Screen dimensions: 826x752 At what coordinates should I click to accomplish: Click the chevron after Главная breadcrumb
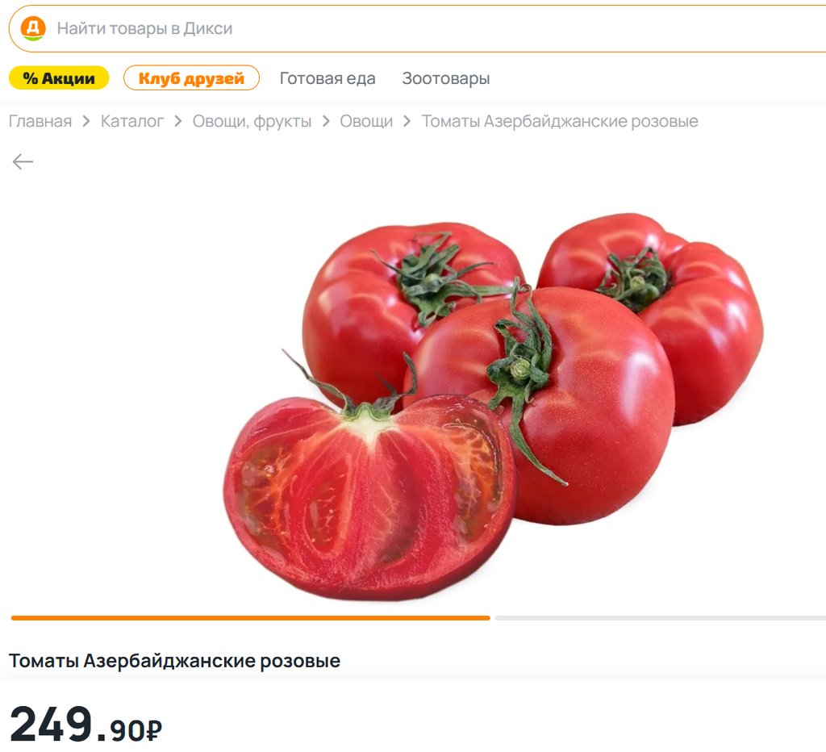86,121
